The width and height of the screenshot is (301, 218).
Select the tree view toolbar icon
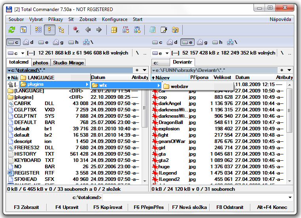coord(61,30)
